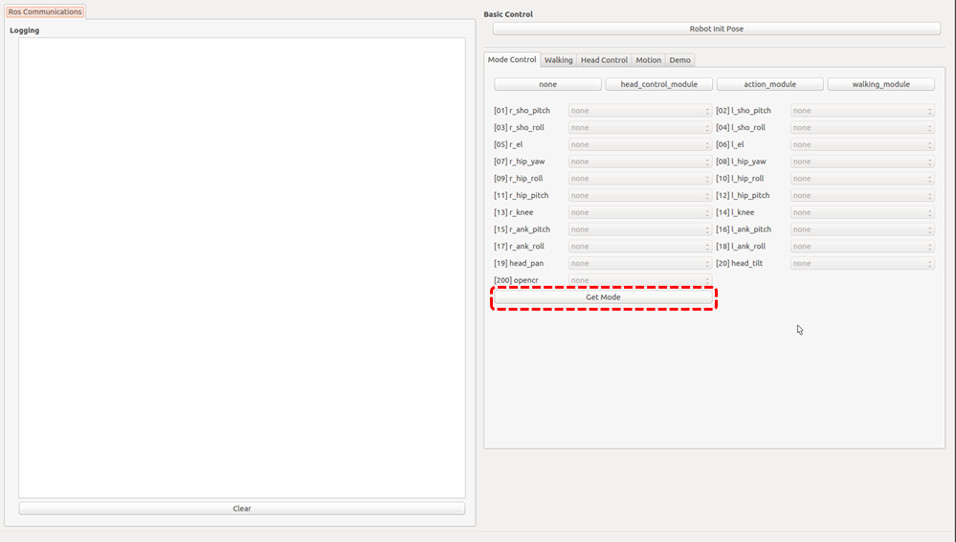Click the '[01] r_sho_pitch' joint label
The height and width of the screenshot is (542, 956).
(x=522, y=111)
